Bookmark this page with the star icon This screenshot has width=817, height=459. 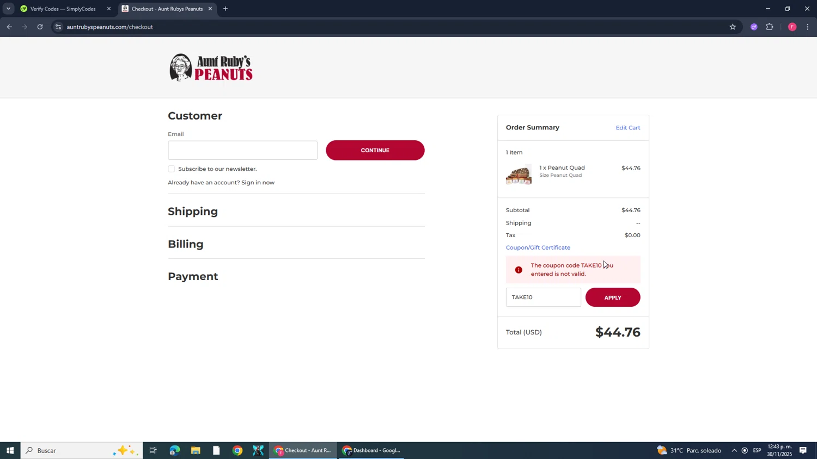coord(733,27)
